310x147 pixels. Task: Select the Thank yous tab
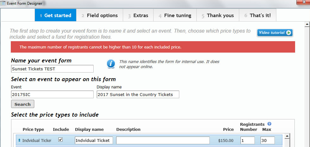pyautogui.click(x=218, y=16)
